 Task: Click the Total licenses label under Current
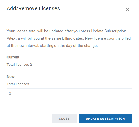tap(18, 64)
